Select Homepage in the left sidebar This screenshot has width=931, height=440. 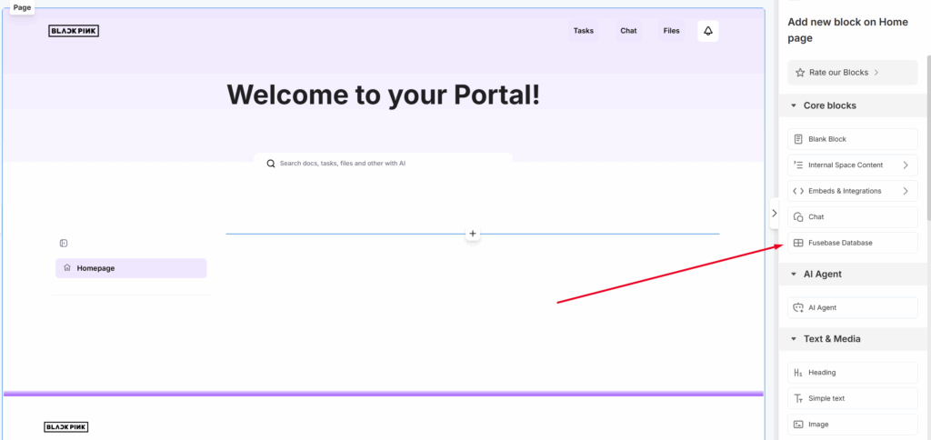coord(131,268)
